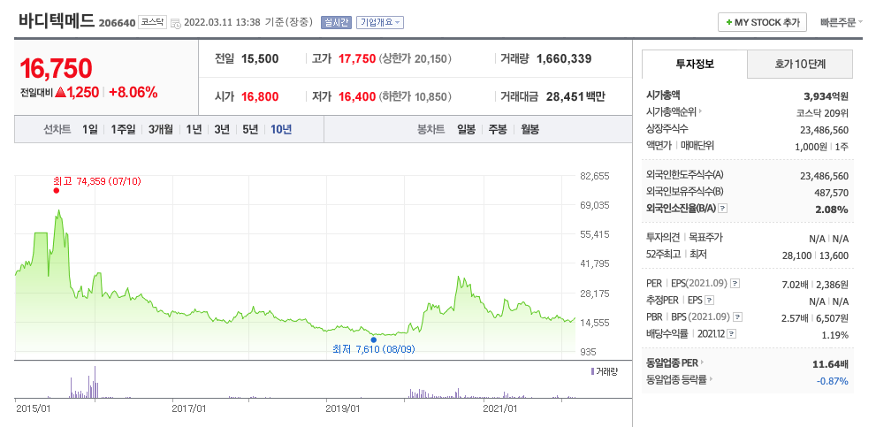Add stock via MY STOCK 추가 button
Viewport: 876px width, 427px height.
click(763, 22)
